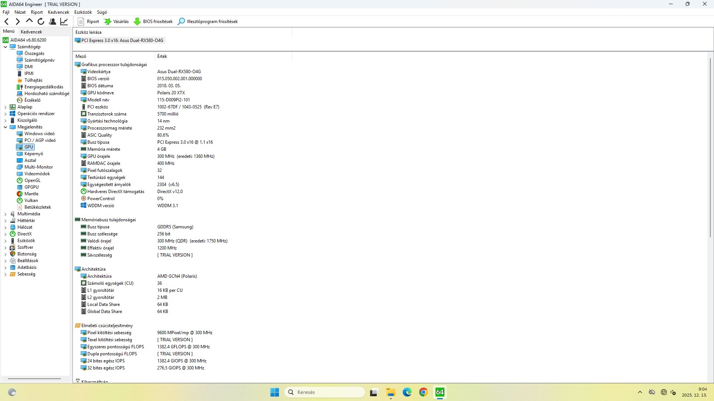Screen dimensions: 714x401
Task: Open Chrome from the Windows taskbar
Action: [423, 392]
